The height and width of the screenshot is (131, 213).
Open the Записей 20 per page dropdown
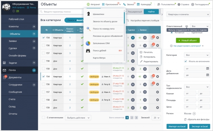tap(156, 118)
